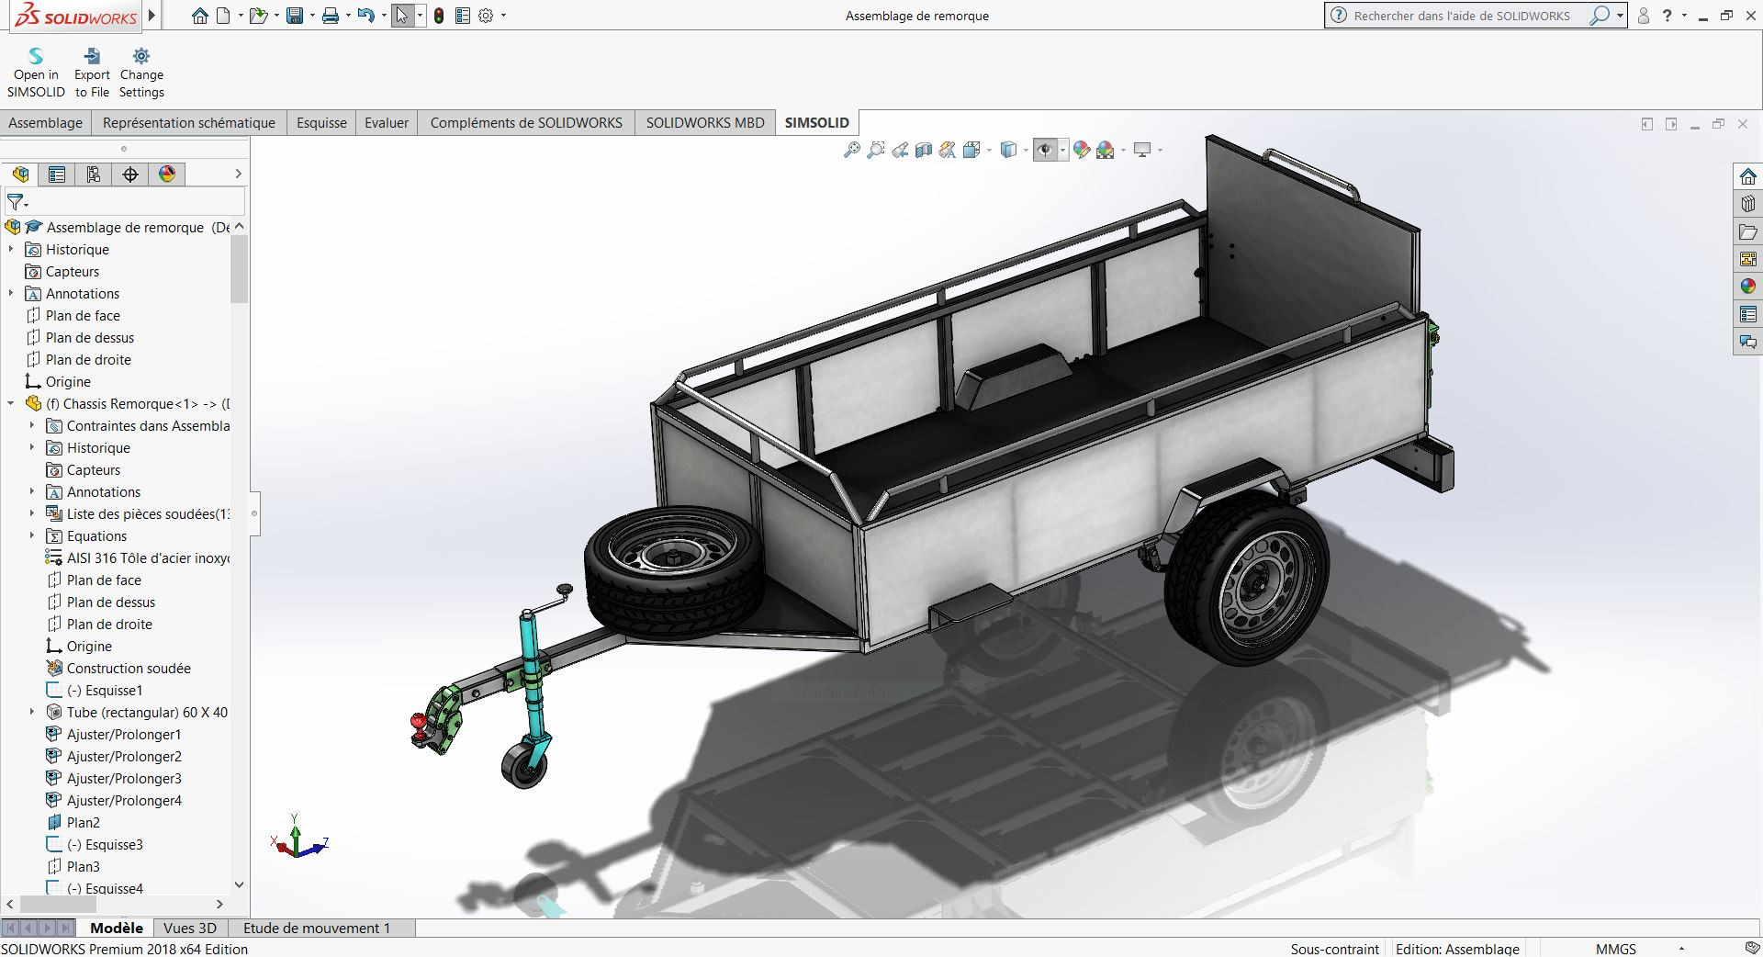Expand the Chassis Remorque tree node
Image resolution: width=1763 pixels, height=957 pixels.
pos(11,404)
